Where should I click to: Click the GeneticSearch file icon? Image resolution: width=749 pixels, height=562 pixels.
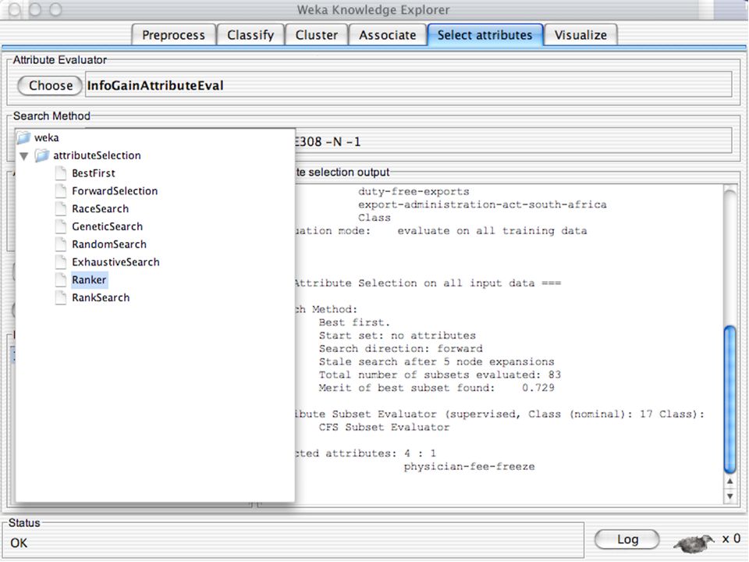pos(61,226)
